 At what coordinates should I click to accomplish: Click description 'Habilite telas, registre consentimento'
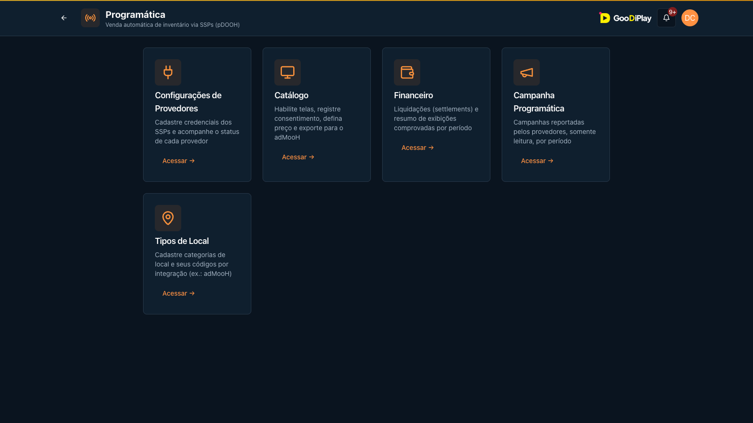point(309,123)
